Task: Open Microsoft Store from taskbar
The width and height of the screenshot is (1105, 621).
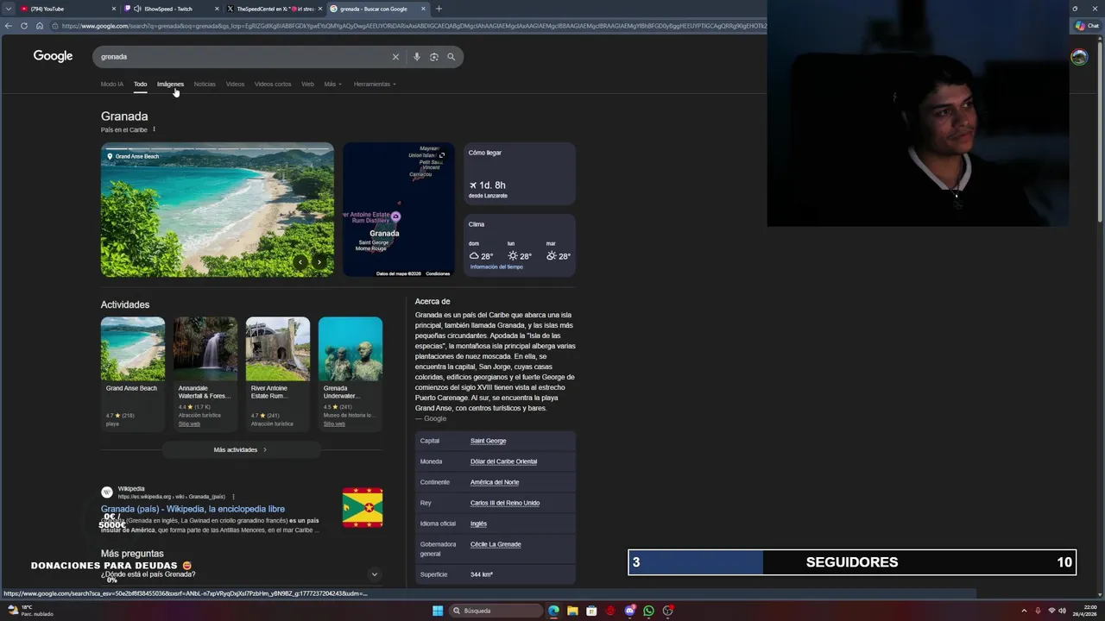Action: (x=591, y=611)
